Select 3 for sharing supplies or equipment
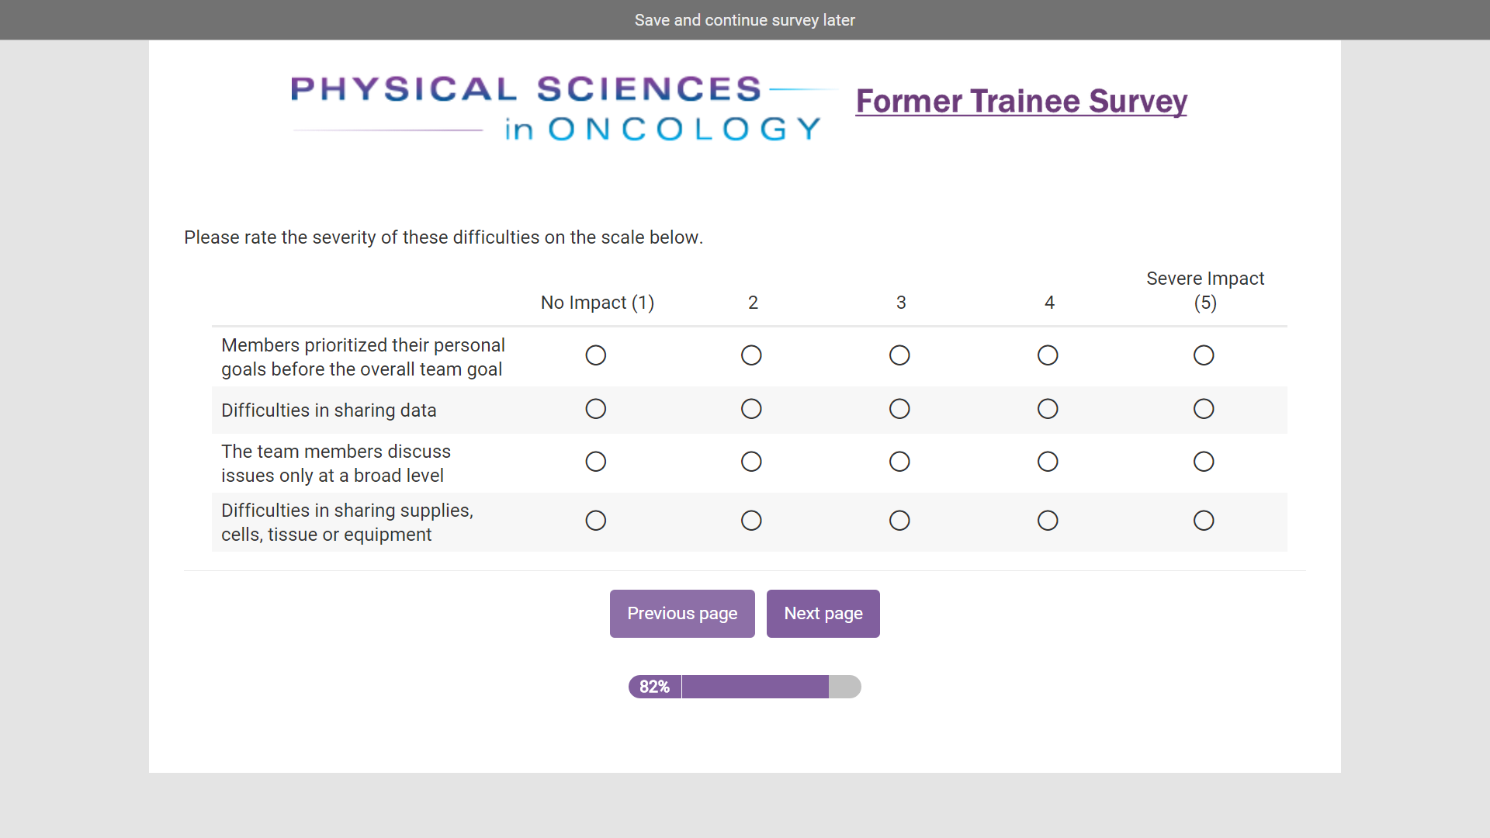The image size is (1490, 838). click(899, 521)
